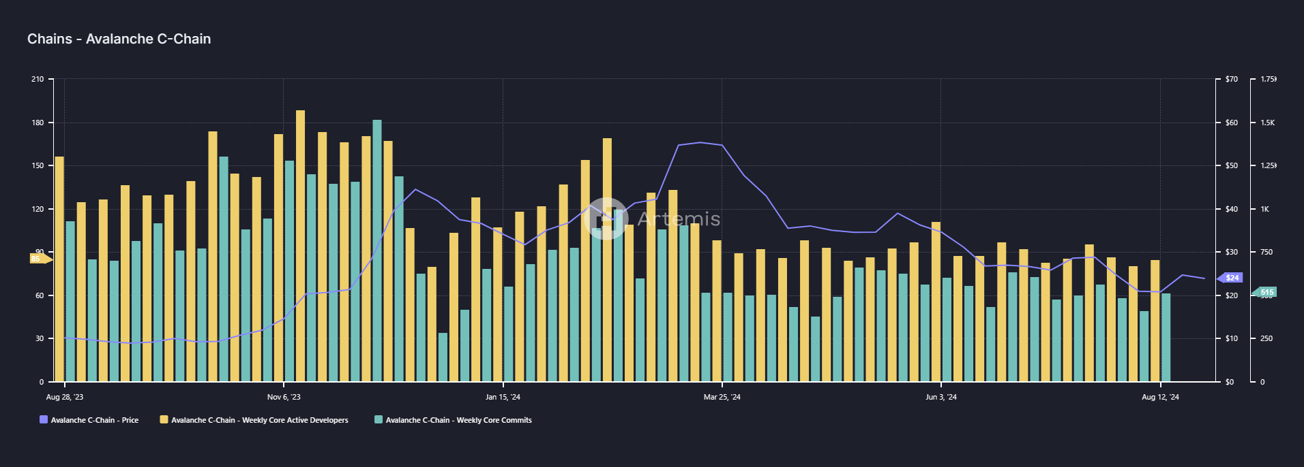Click the yellow Weekly Core Active Developers swatch
This screenshot has height=467, width=1304.
tap(164, 420)
